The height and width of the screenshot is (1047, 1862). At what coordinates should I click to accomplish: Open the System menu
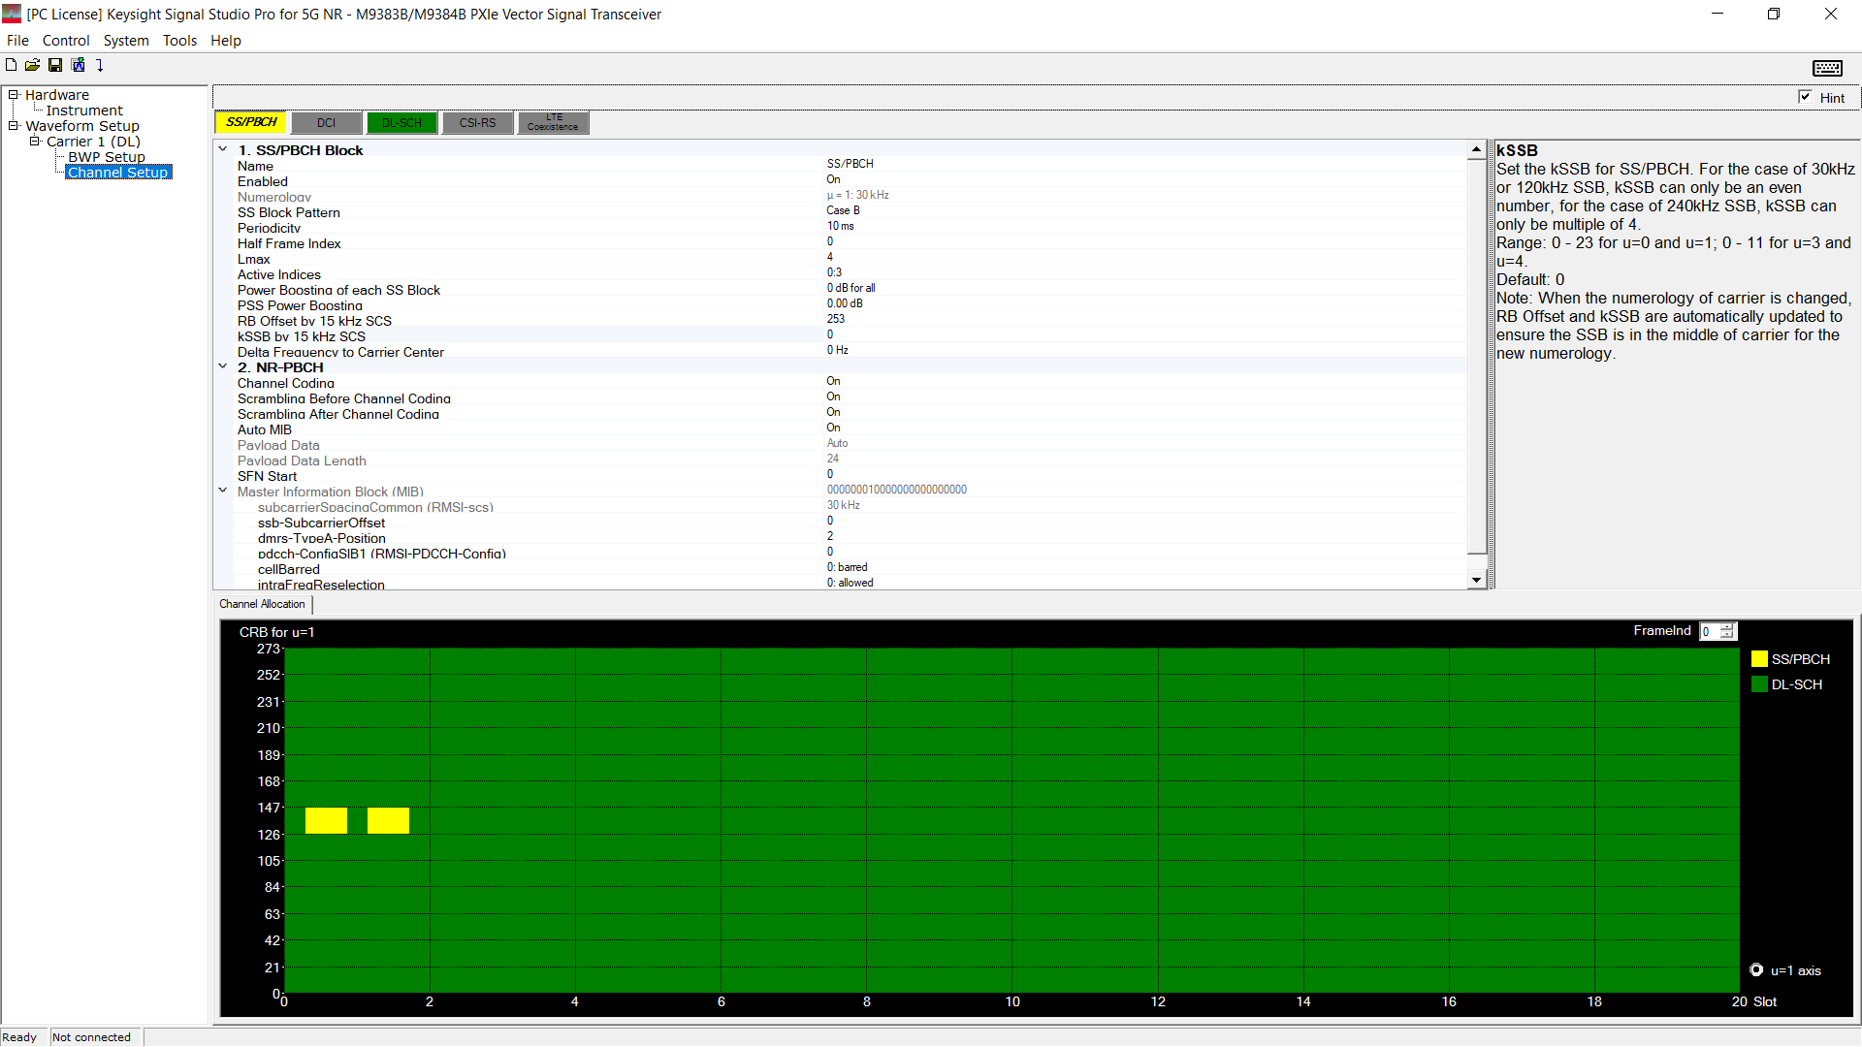126,41
